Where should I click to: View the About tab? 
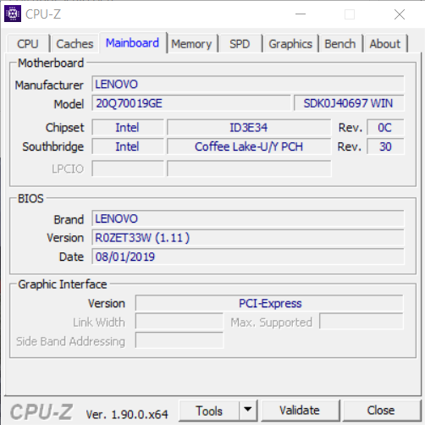click(385, 44)
